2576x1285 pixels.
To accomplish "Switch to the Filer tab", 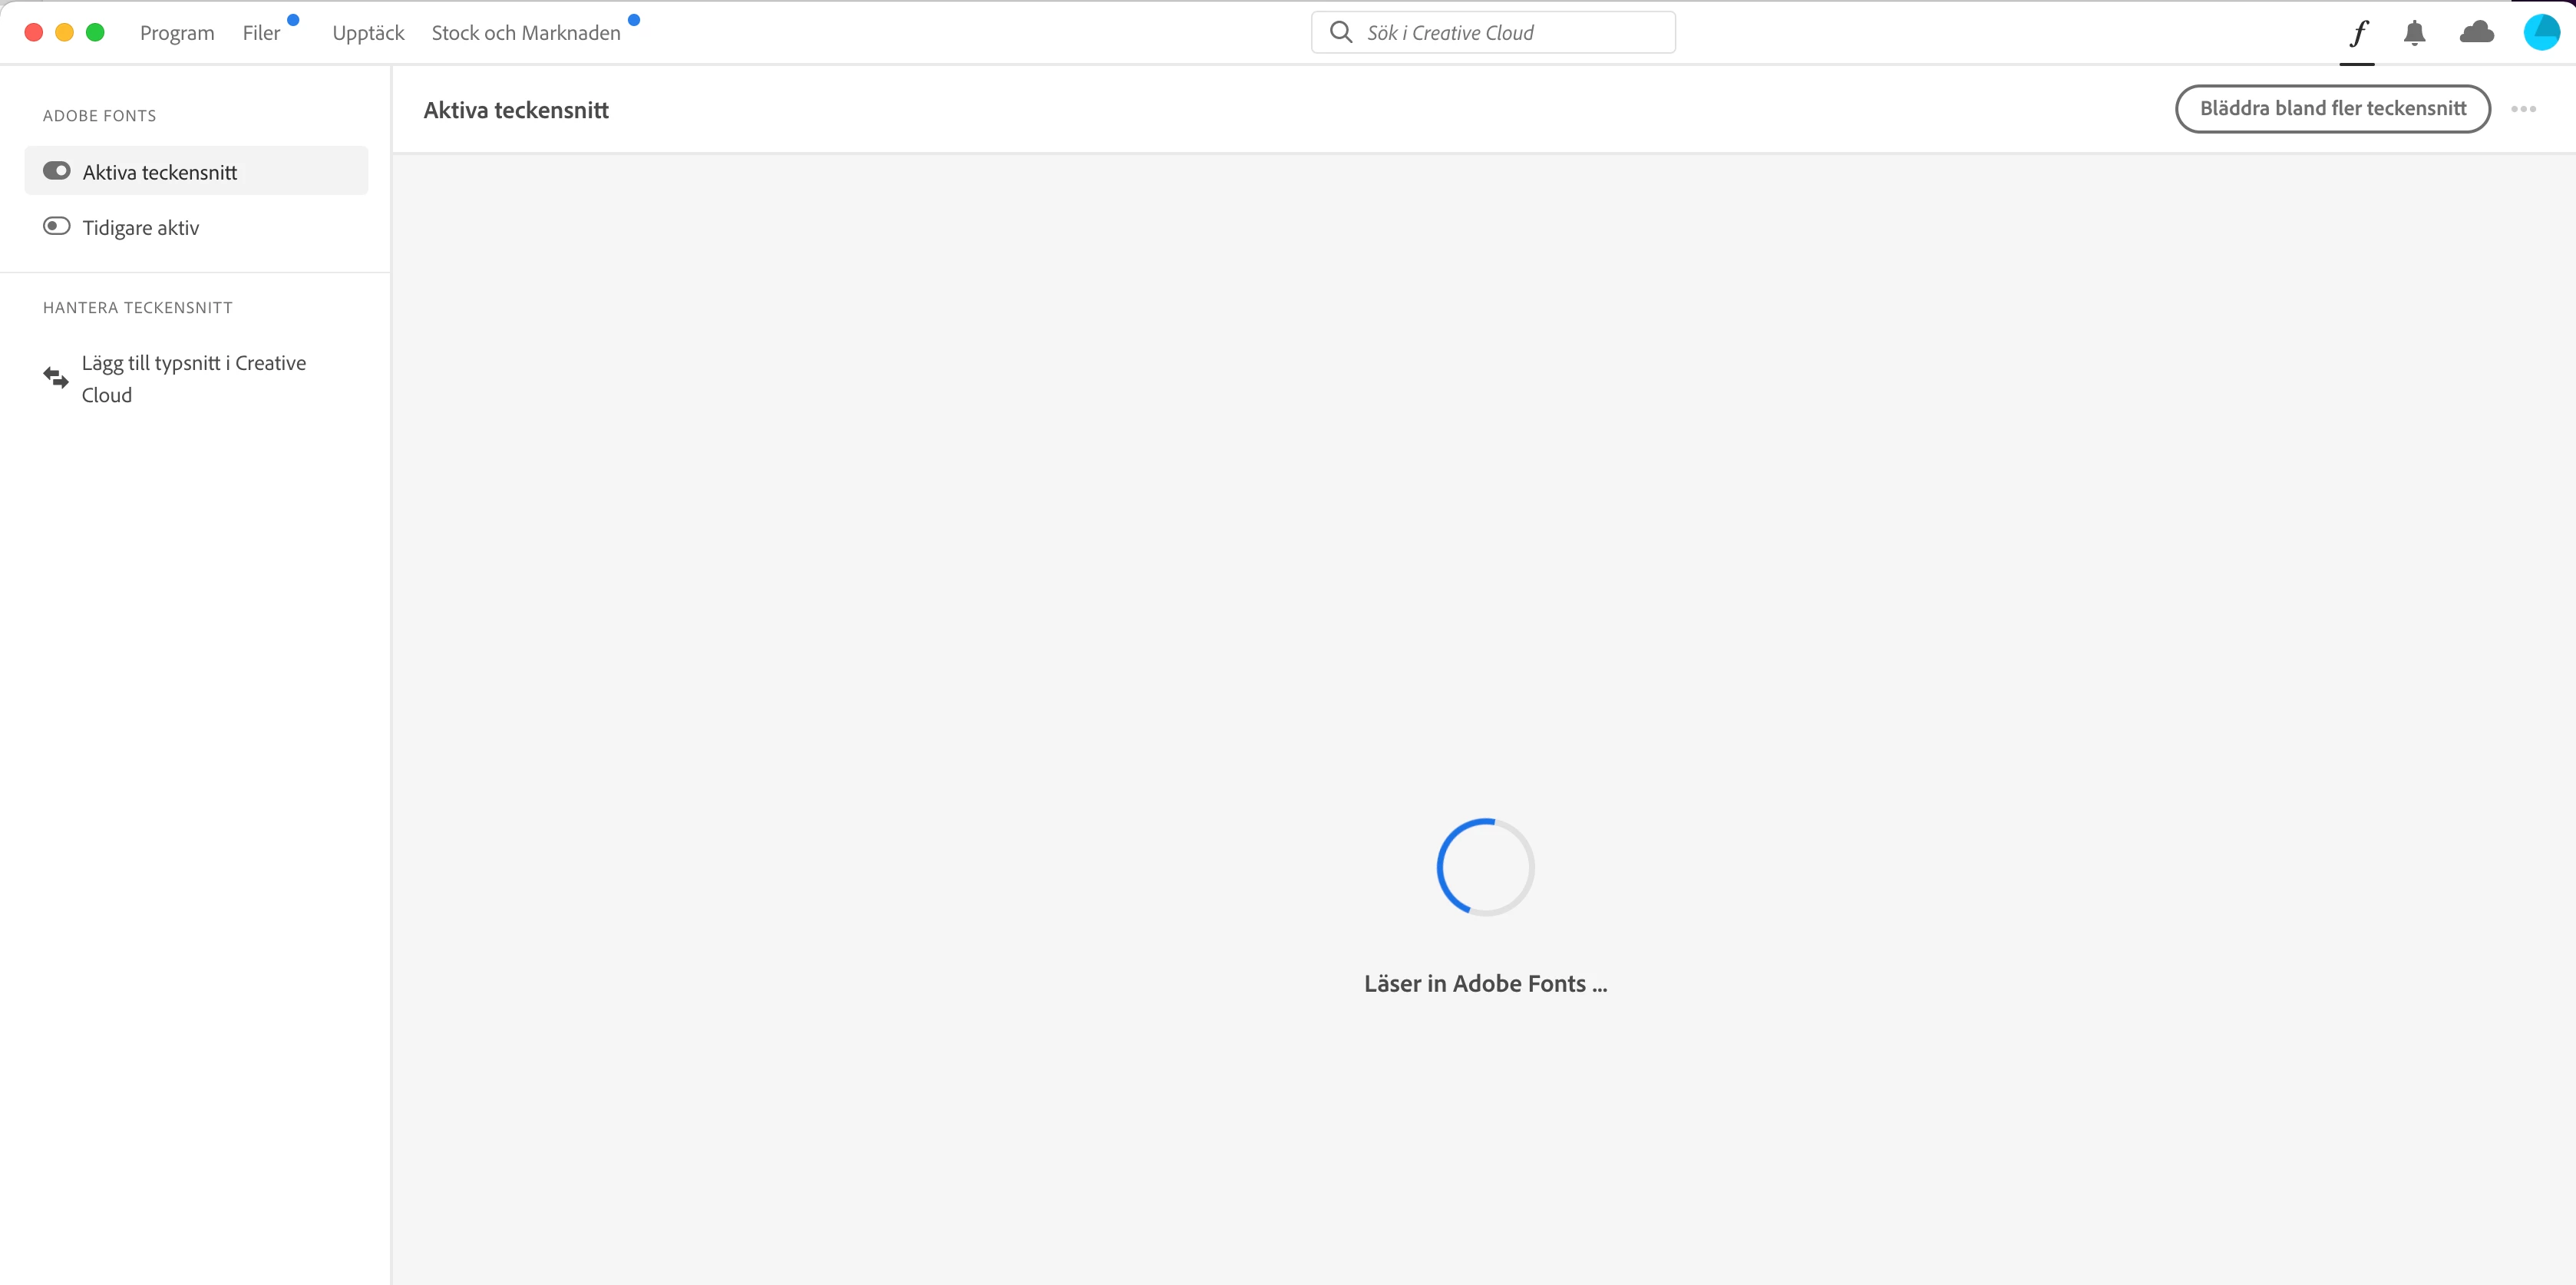I will 261,33.
